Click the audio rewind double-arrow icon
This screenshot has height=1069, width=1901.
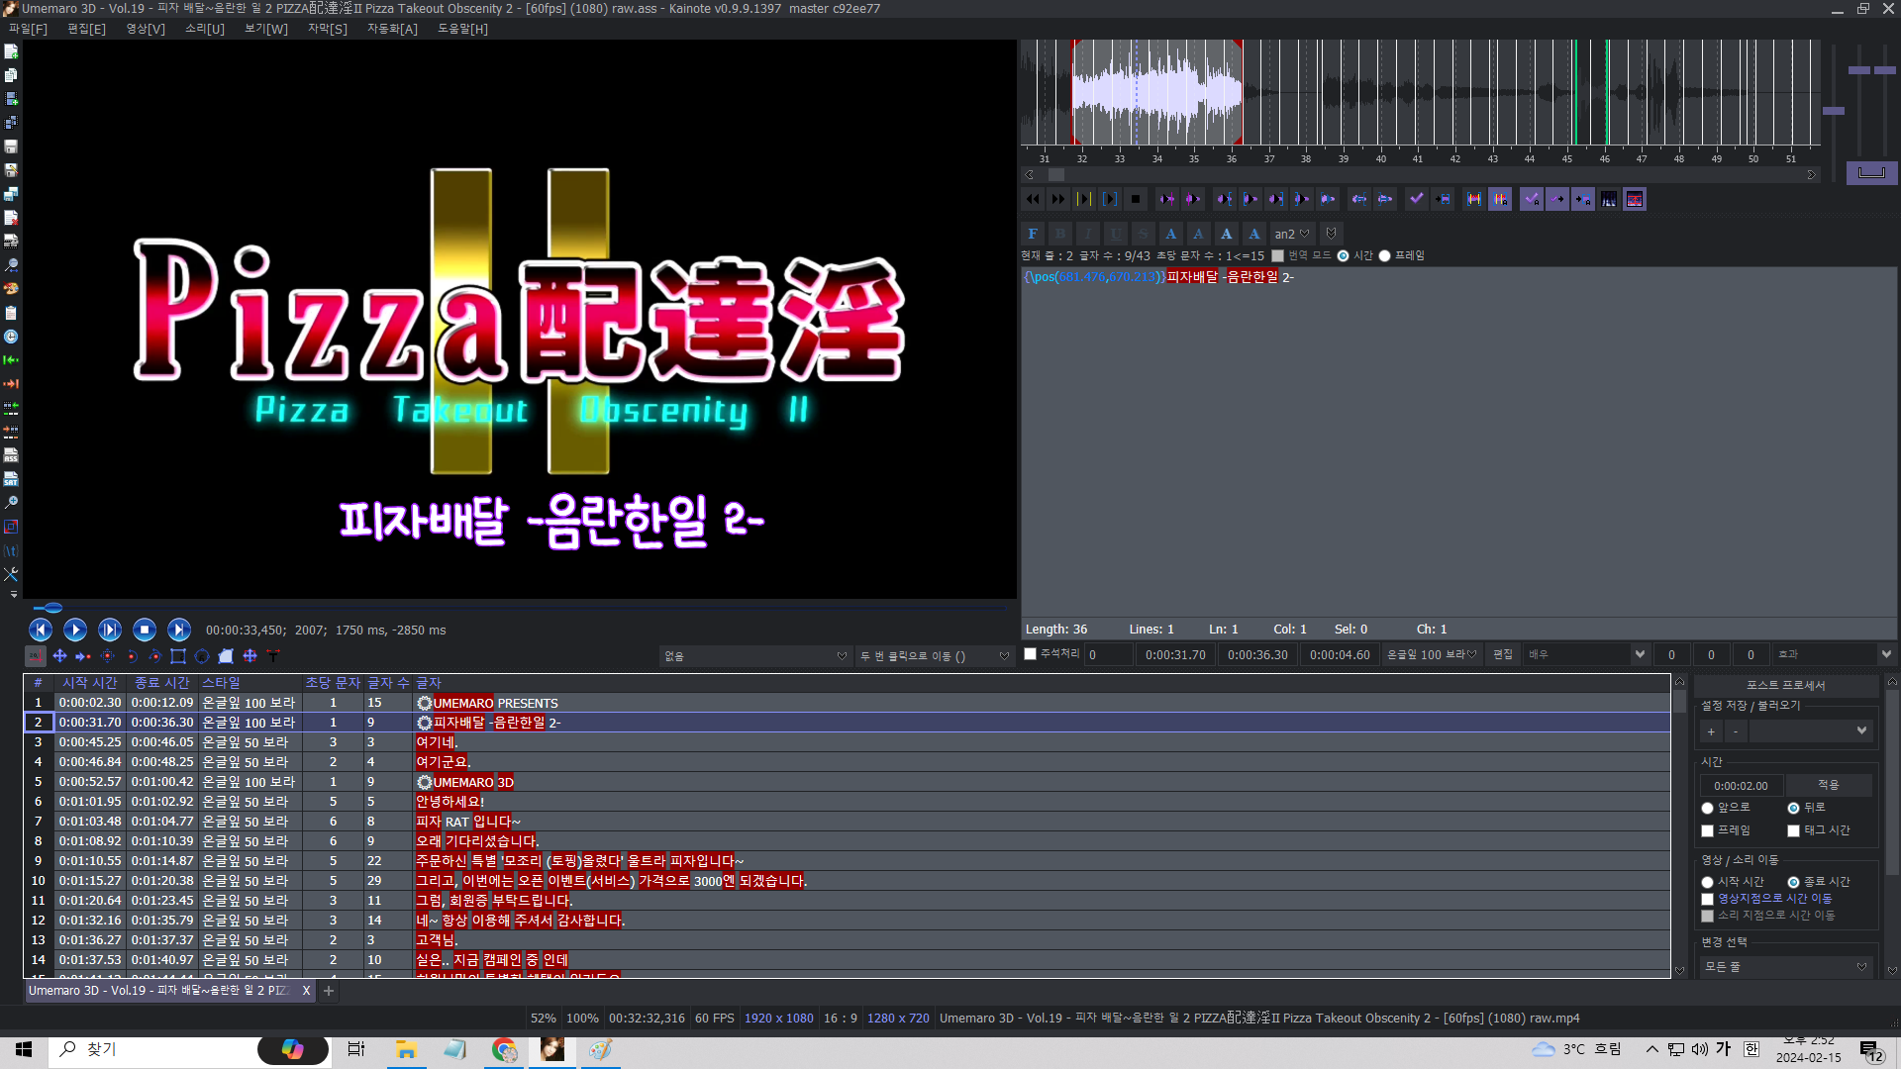click(x=1033, y=199)
